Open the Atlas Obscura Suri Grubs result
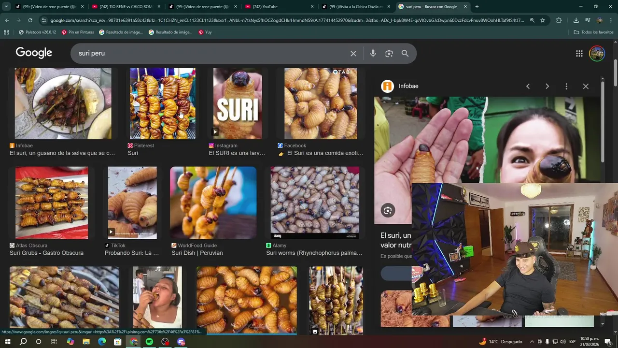 46,253
